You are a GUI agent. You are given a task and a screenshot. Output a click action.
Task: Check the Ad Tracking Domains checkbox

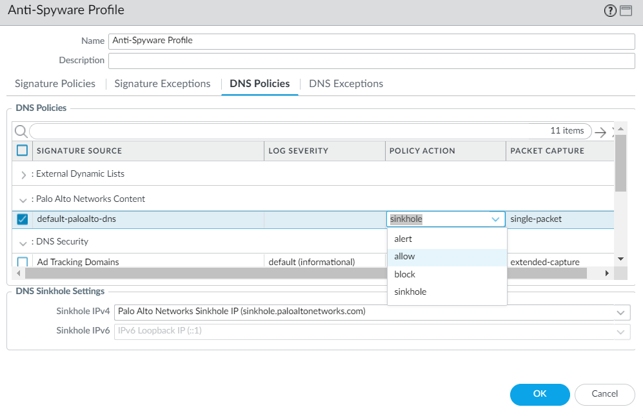pos(21,261)
